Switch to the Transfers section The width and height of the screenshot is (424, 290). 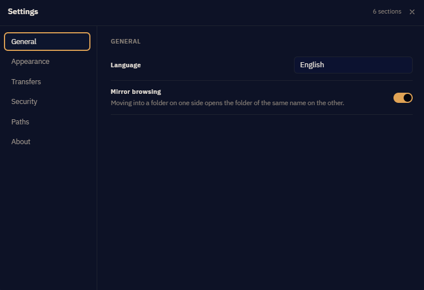(47, 81)
